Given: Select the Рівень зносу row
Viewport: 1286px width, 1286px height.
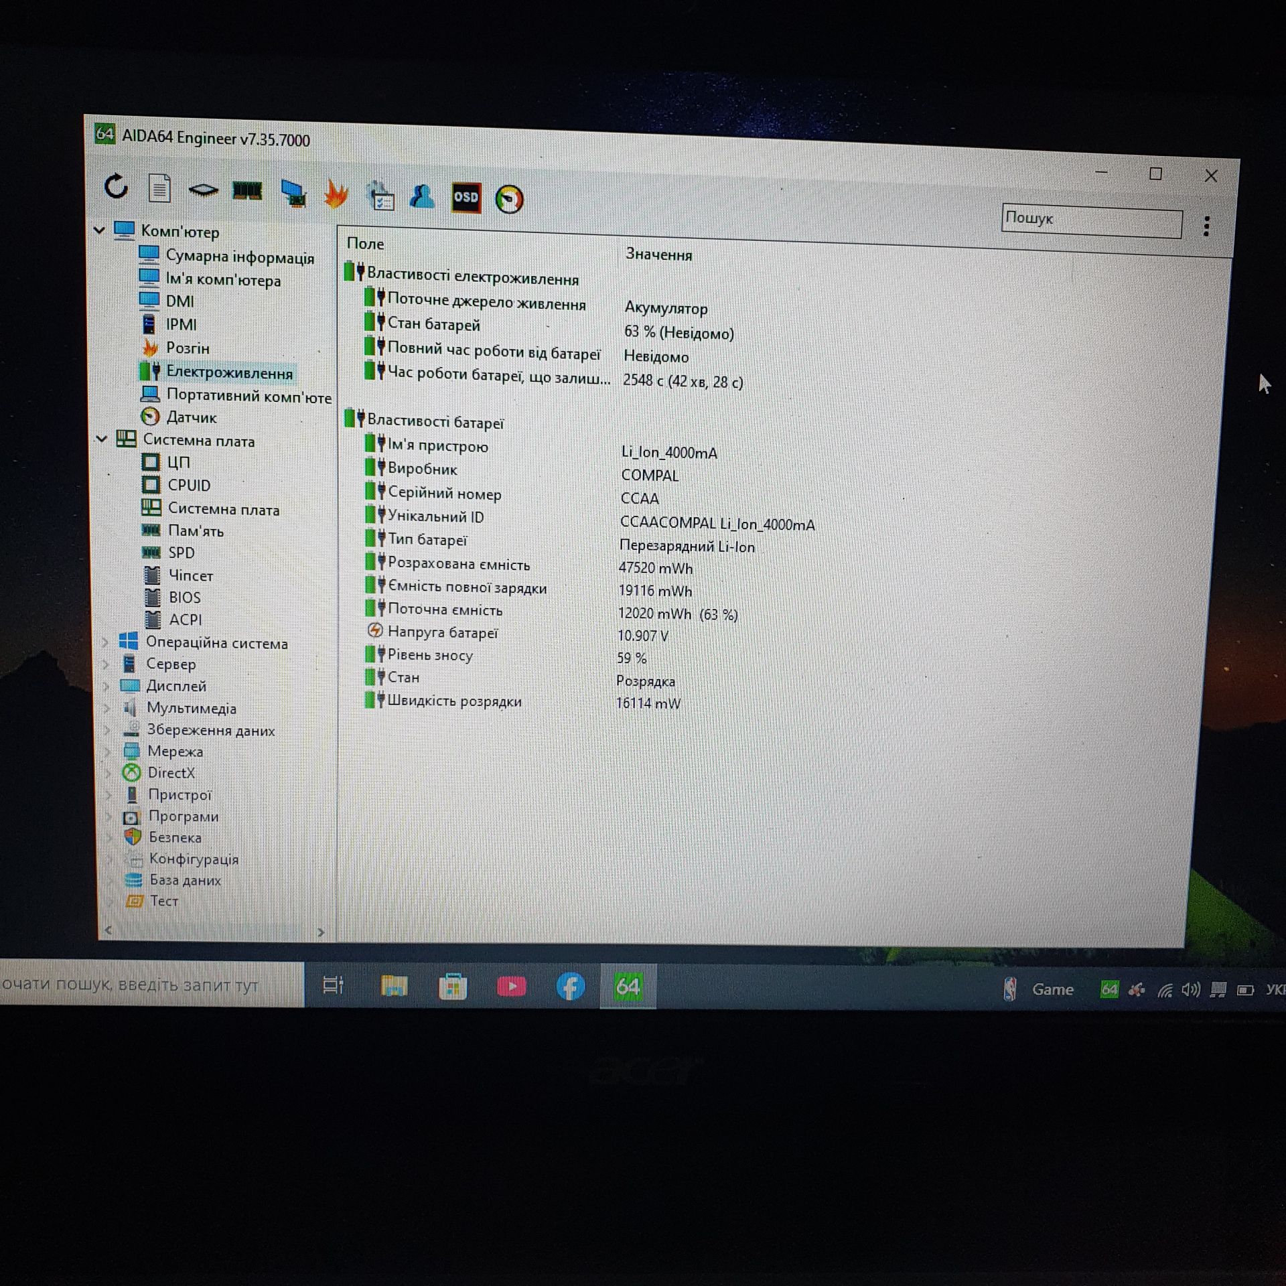Looking at the screenshot, I should click(x=429, y=655).
